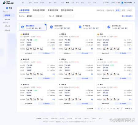This screenshot has width=138, height=125.
Task: Switch date range to 近7天
Action: pos(123,10)
